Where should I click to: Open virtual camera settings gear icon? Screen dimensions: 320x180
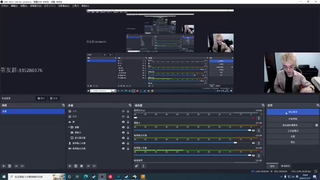(x=316, y=125)
